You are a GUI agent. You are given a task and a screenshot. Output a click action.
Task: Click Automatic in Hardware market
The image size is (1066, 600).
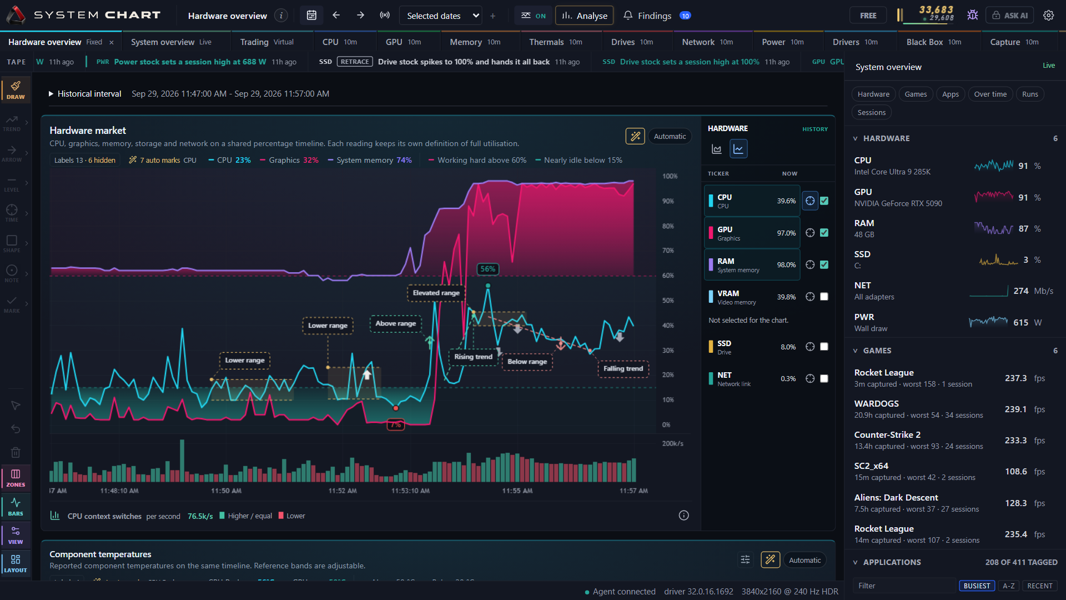pyautogui.click(x=670, y=136)
